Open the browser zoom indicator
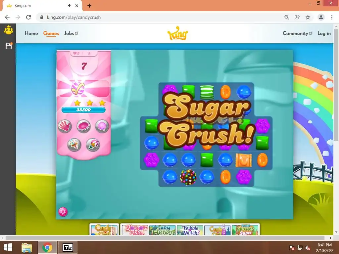The width and height of the screenshot is (339, 254). click(286, 17)
